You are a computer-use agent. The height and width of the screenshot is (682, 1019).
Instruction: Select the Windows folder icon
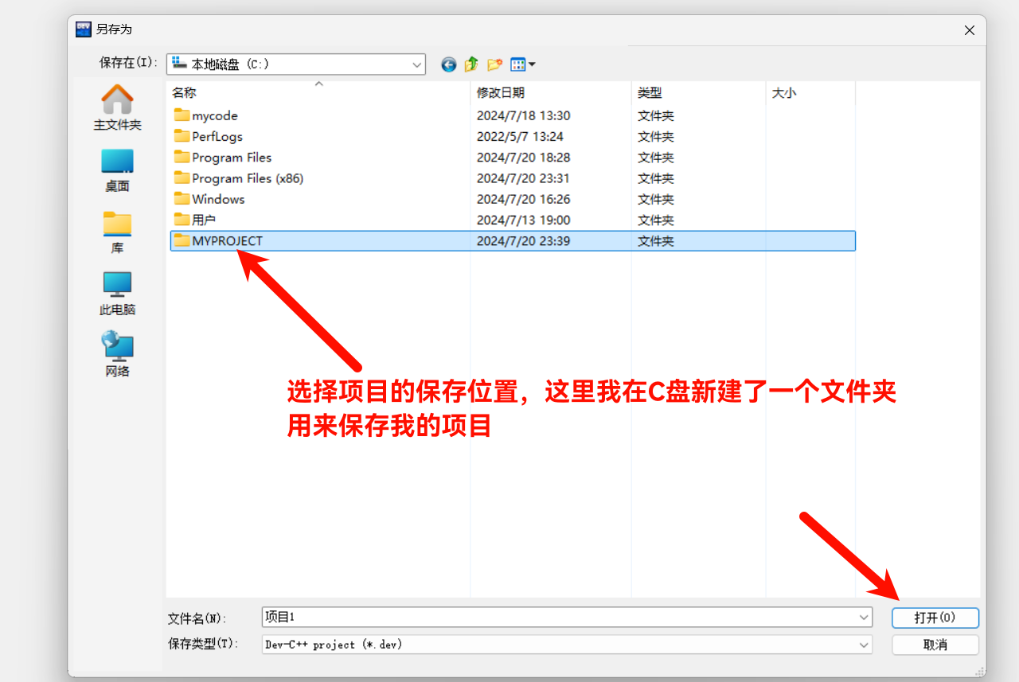coord(182,199)
